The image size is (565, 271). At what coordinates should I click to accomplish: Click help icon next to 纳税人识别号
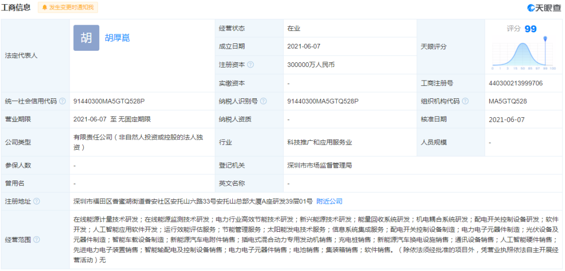[263, 101]
